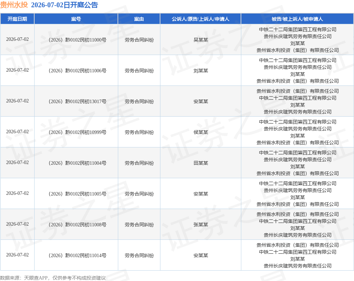Select the 案号 column header
The height and width of the screenshot is (281, 354).
tap(76, 19)
